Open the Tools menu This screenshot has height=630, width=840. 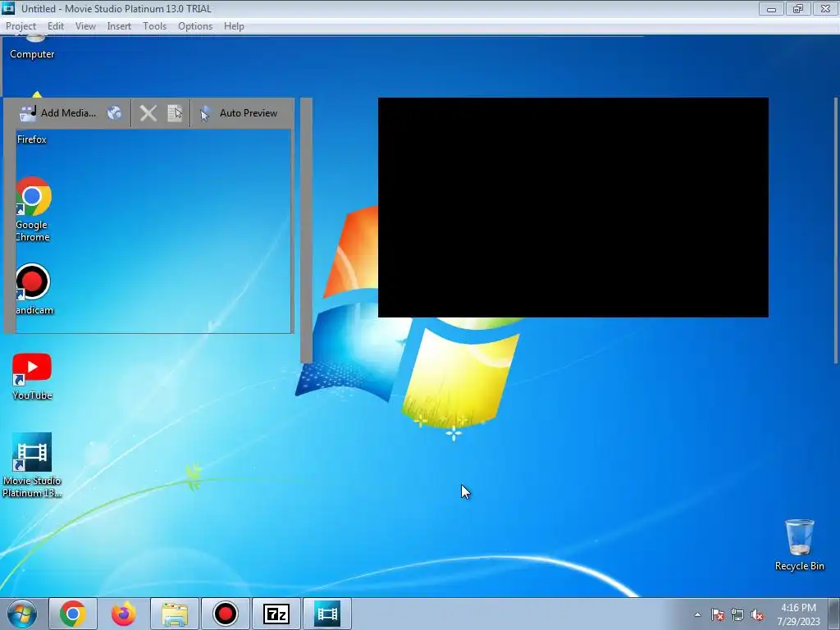(x=154, y=26)
